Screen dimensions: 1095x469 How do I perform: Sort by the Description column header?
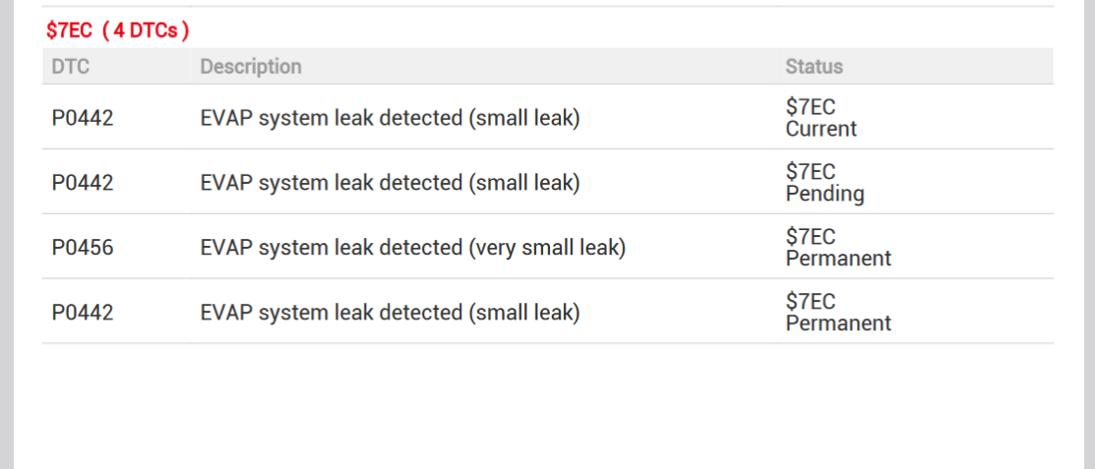(x=251, y=67)
